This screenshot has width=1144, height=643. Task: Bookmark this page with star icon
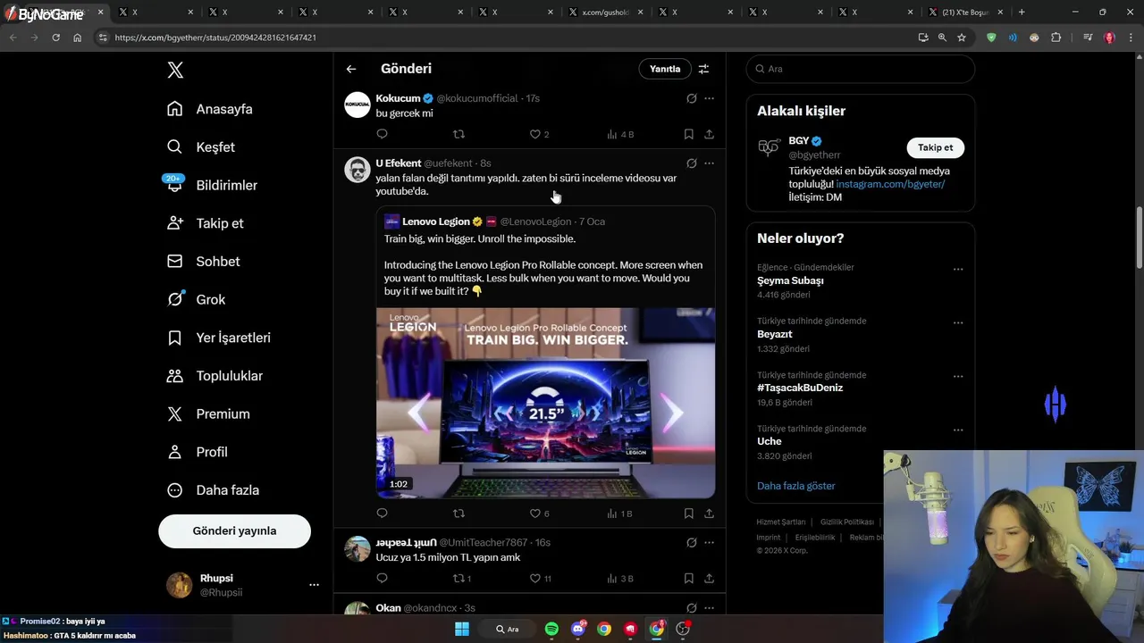[962, 38]
